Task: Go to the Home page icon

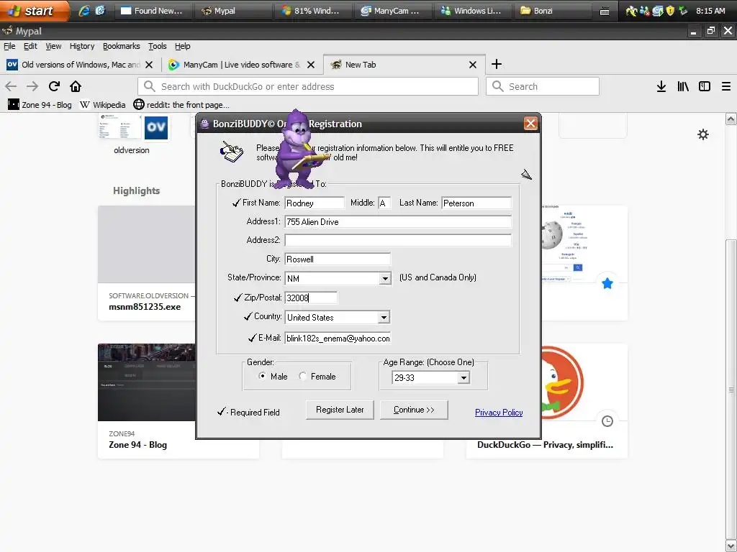Action: 76,86
